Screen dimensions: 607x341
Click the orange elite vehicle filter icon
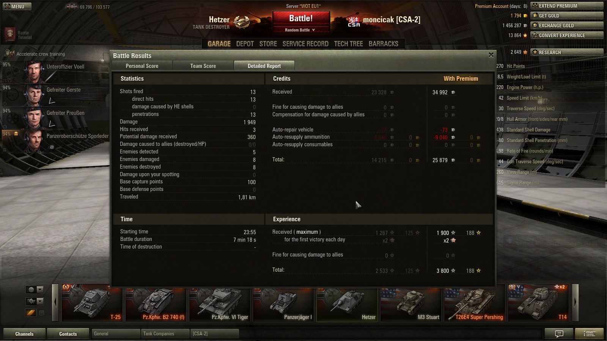click(31, 313)
